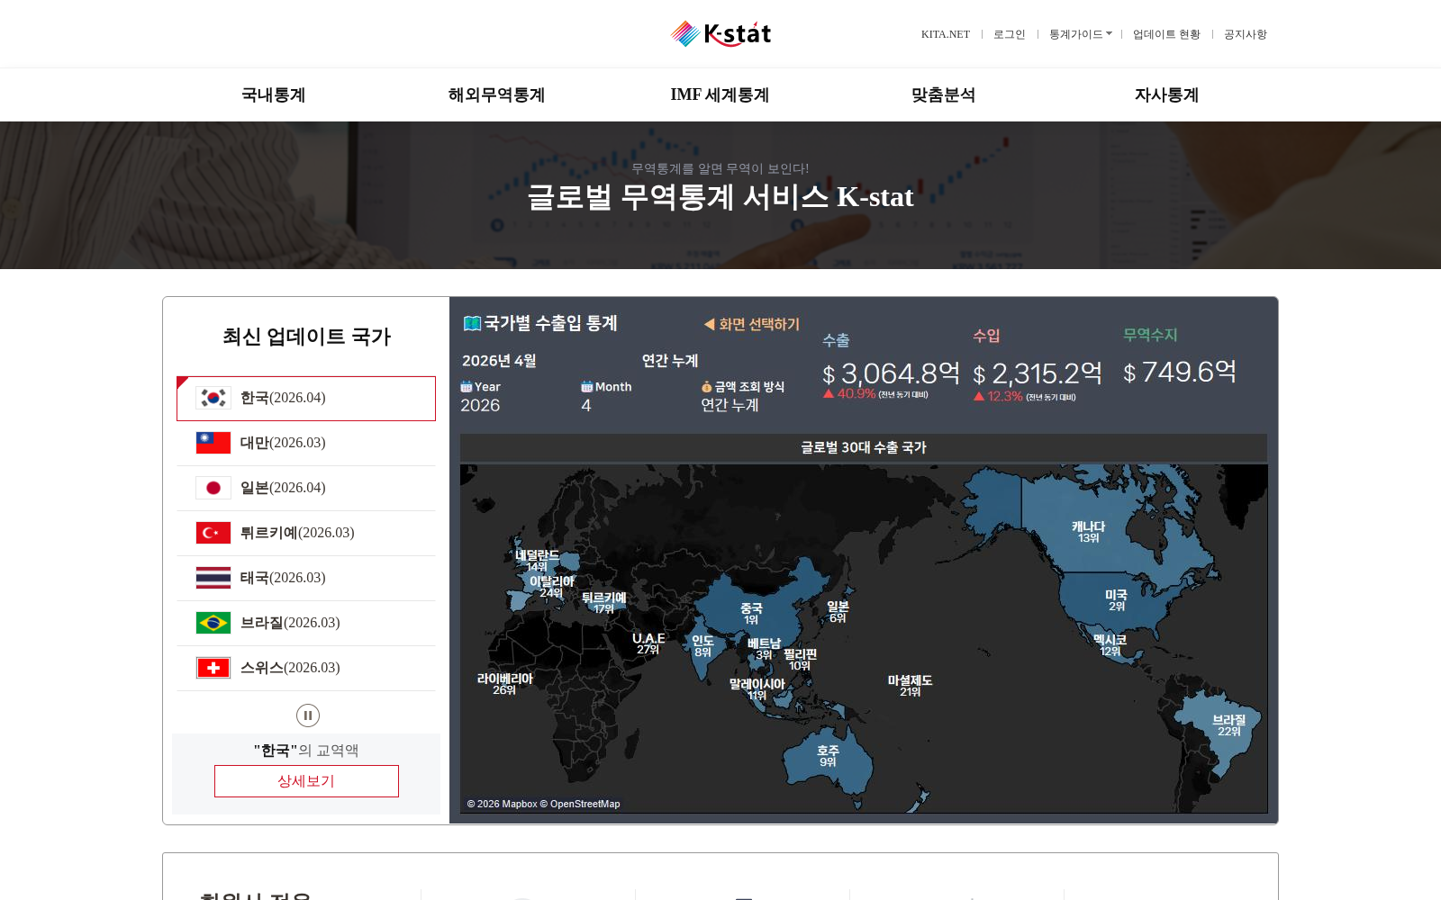Click the money bag icon by 금액 조회 방식
This screenshot has height=900, width=1441.
707,387
